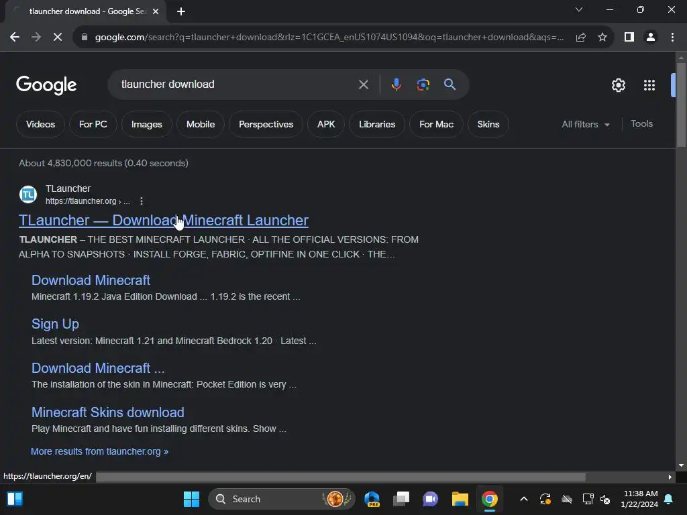Open the tab search dropdown chevron

pos(579,9)
